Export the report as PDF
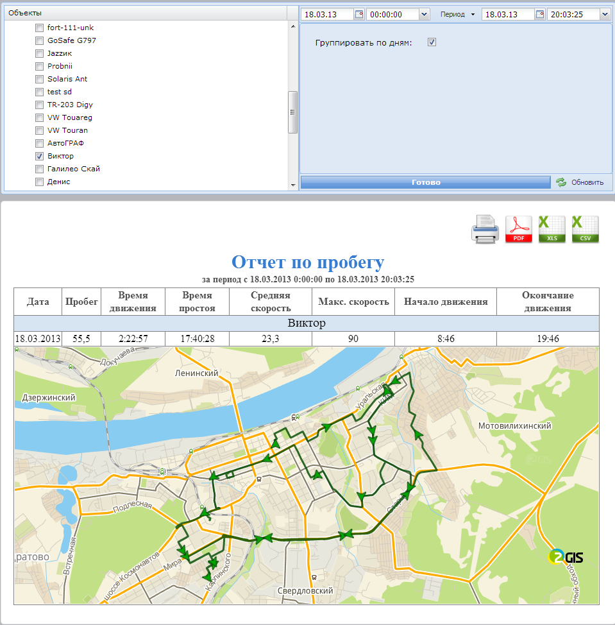The image size is (615, 625). click(519, 229)
